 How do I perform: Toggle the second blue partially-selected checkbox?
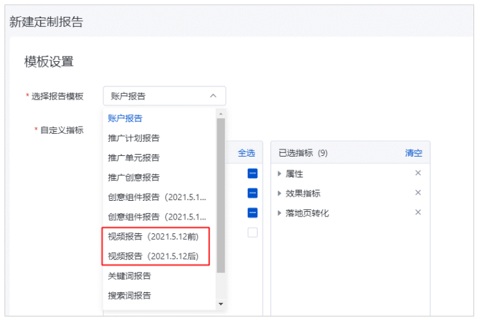coord(252,193)
